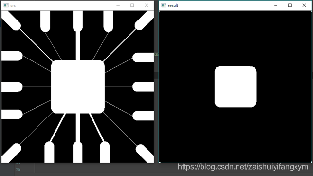Minimize the src window

click(x=118, y=5)
